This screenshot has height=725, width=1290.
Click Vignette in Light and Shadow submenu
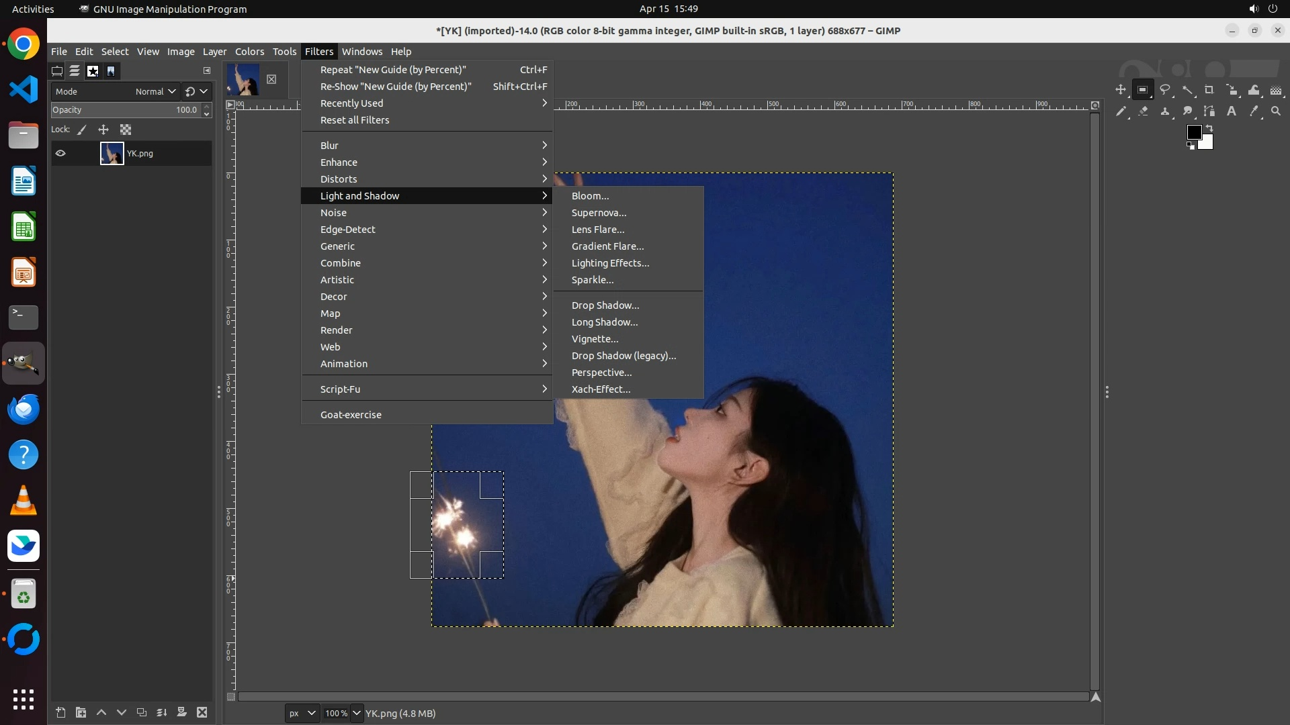595,339
